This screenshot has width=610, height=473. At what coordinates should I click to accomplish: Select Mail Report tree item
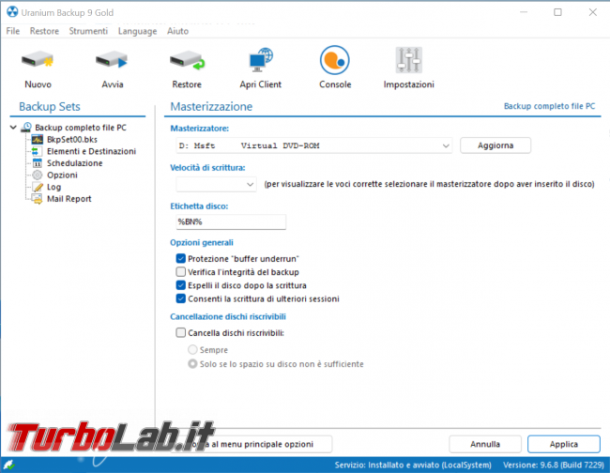coord(69,199)
